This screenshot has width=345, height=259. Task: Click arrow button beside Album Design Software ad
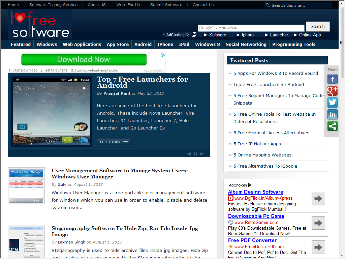[x=318, y=199]
